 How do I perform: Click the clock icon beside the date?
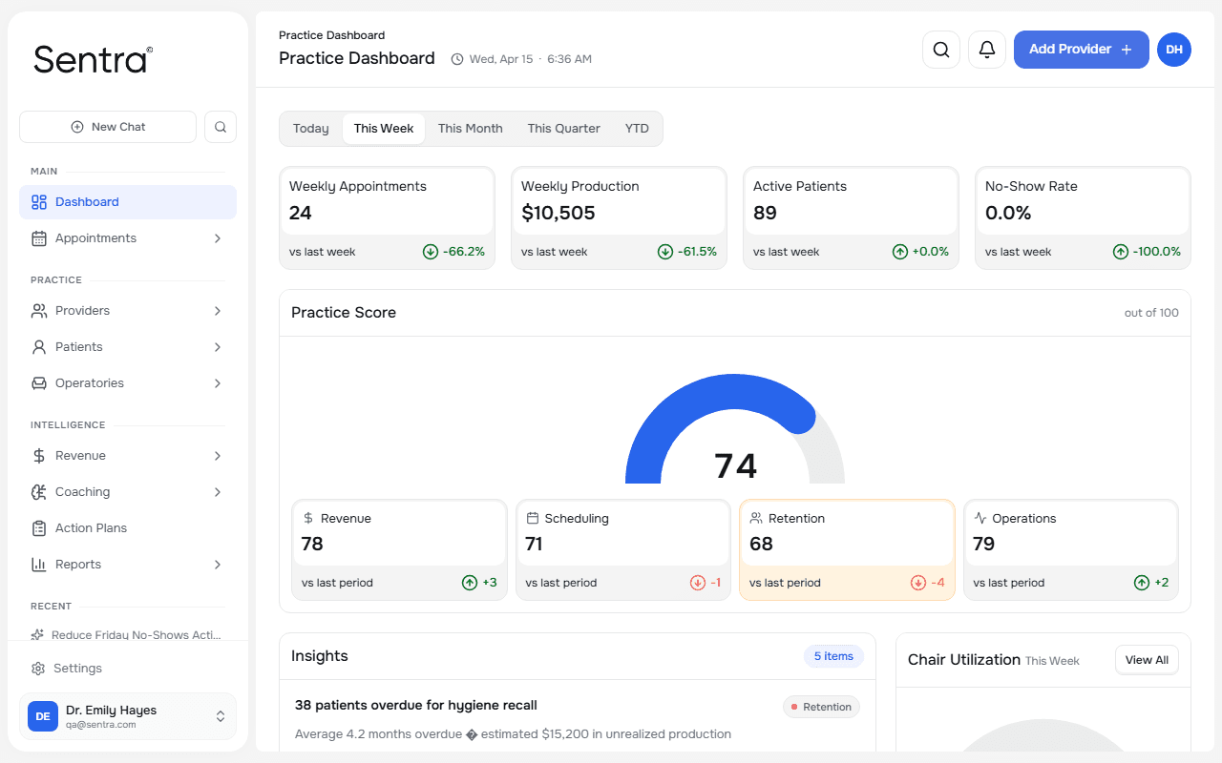(x=457, y=59)
